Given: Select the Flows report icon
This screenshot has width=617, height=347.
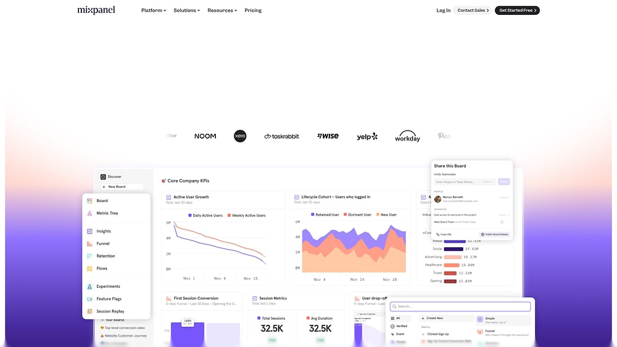Looking at the screenshot, I should coord(89,269).
